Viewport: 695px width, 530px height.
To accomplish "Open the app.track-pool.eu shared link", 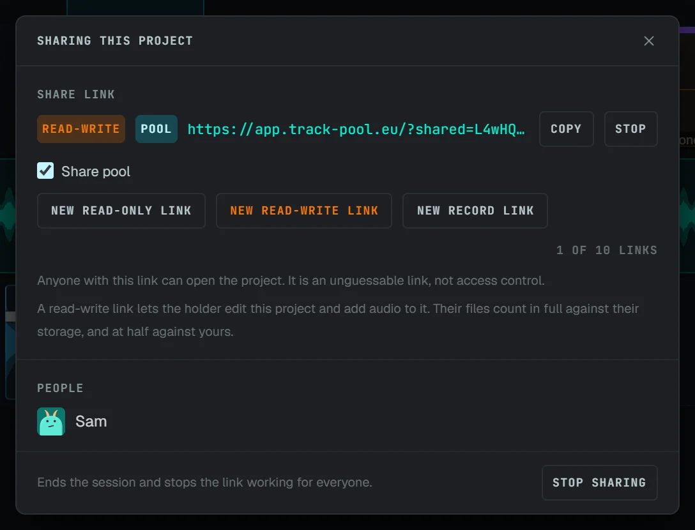I will (356, 129).
